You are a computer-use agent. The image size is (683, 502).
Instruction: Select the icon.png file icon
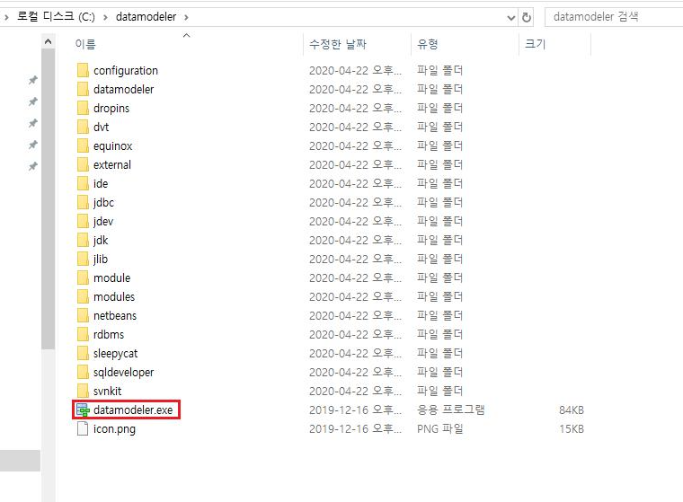pyautogui.click(x=83, y=429)
